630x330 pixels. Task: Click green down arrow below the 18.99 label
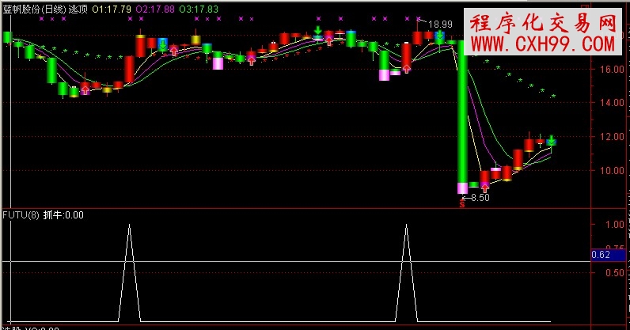(439, 35)
